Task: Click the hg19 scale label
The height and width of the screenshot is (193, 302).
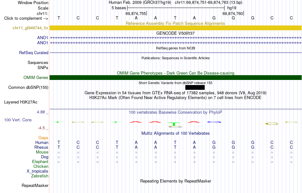Action: [232, 8]
